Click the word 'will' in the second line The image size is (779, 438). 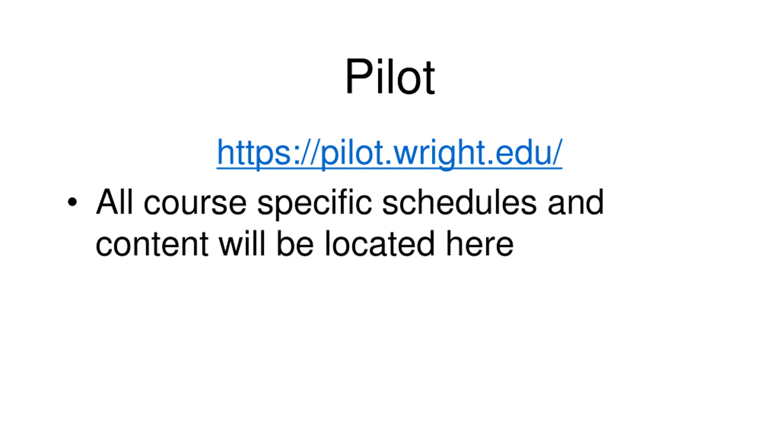[242, 243]
